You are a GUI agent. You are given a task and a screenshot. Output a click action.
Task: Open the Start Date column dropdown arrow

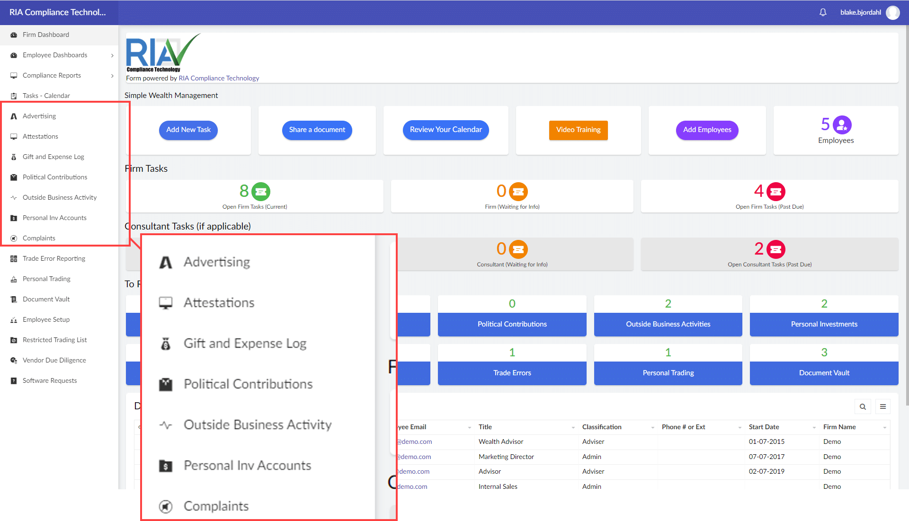814,427
